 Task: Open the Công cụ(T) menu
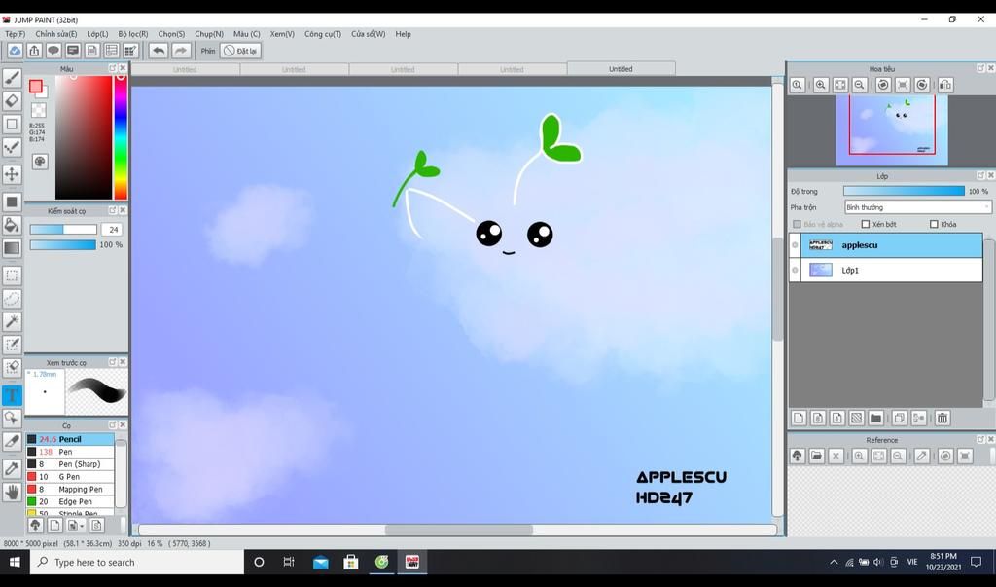pos(323,34)
